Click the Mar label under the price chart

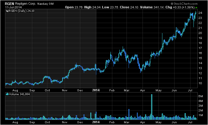[127, 90]
